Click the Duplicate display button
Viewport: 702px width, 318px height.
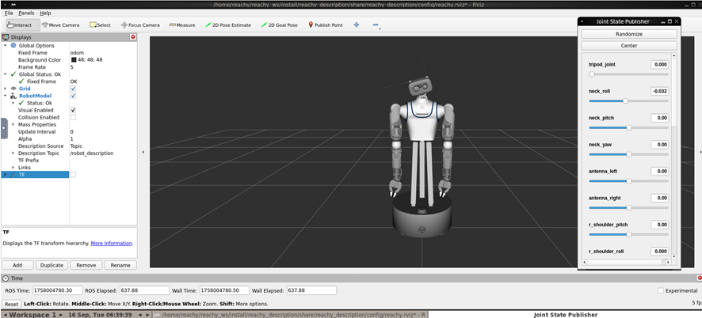52,265
